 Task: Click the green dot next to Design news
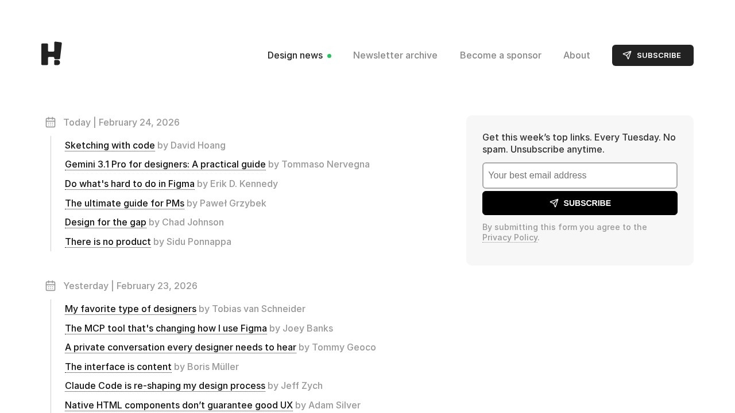[x=330, y=56]
